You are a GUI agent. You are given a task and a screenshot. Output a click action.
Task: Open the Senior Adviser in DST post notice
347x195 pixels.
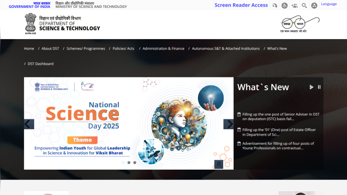pos(281,117)
